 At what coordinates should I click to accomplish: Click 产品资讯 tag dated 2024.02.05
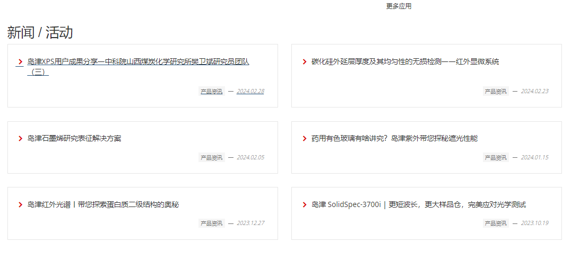point(212,158)
